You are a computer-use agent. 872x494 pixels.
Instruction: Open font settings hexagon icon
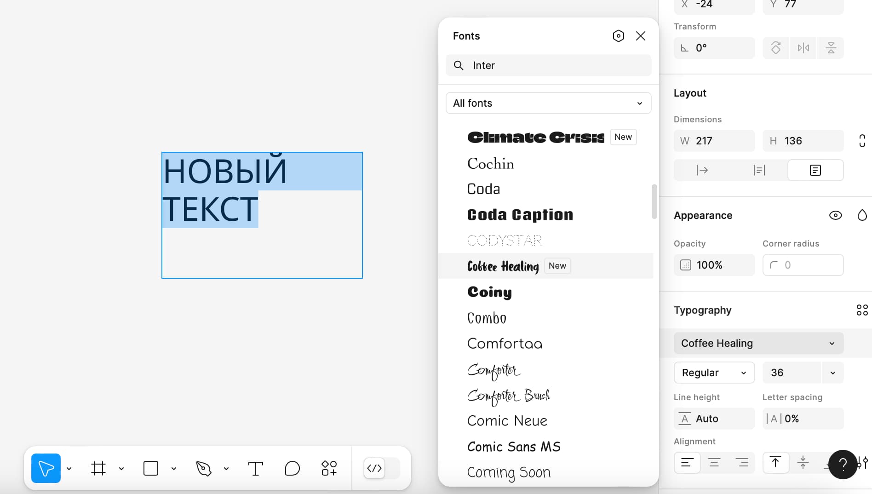point(619,36)
